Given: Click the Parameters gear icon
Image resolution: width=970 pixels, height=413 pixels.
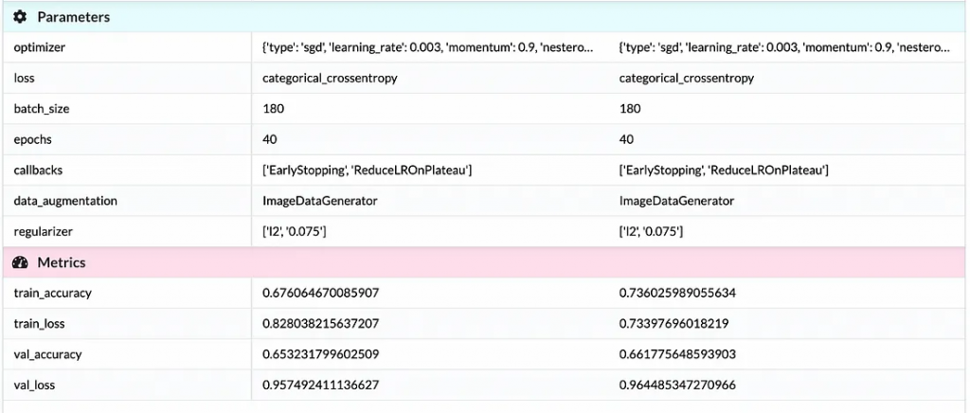Looking at the screenshot, I should (20, 17).
